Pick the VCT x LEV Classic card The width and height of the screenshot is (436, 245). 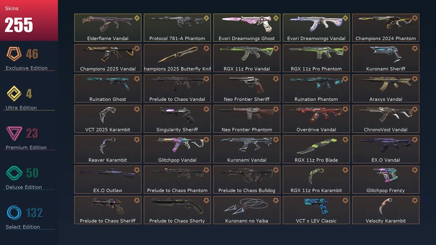click(x=316, y=210)
